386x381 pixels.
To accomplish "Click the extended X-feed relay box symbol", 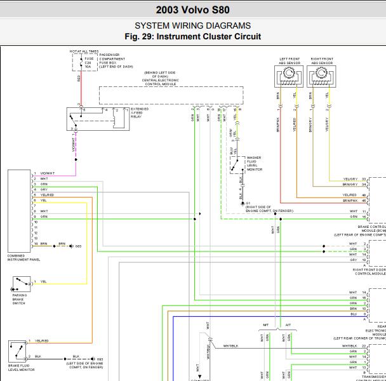I will point(98,119).
